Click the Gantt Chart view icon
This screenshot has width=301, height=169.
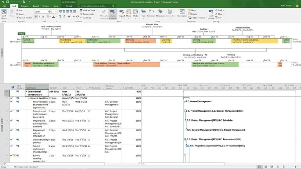(4, 12)
